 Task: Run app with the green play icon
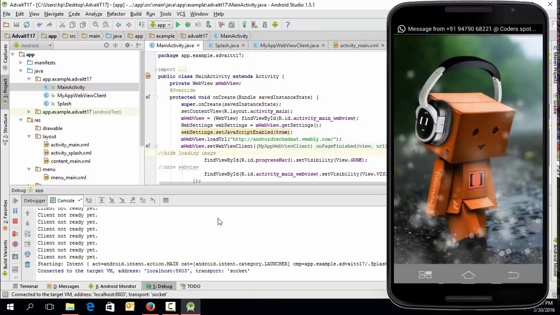(x=178, y=25)
